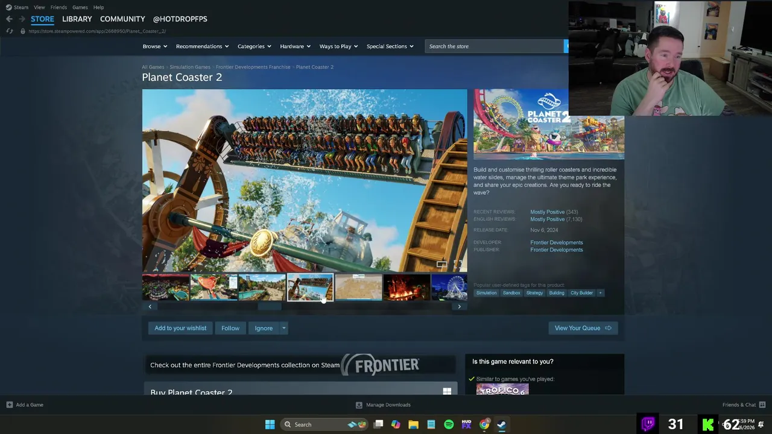The image size is (772, 434).
Task: Go forward with the Steam forward arrow
Action: pyautogui.click(x=22, y=19)
